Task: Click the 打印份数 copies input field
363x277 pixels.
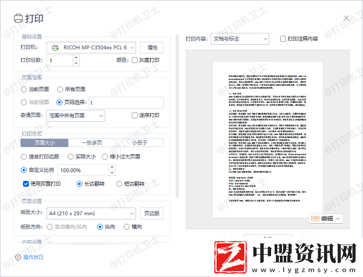Action: 60,60
